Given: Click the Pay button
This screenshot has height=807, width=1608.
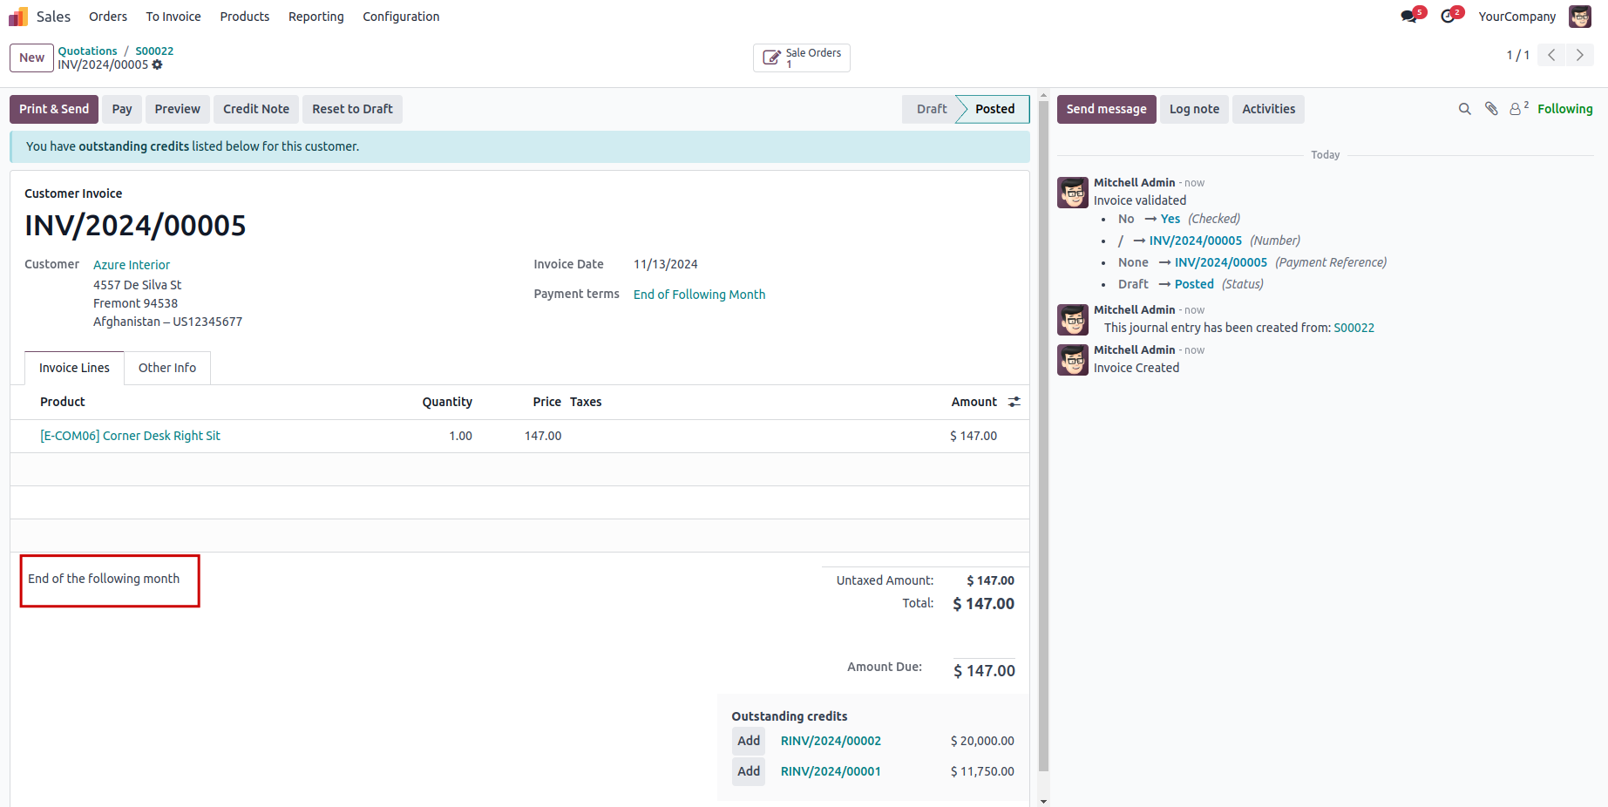Looking at the screenshot, I should (122, 109).
